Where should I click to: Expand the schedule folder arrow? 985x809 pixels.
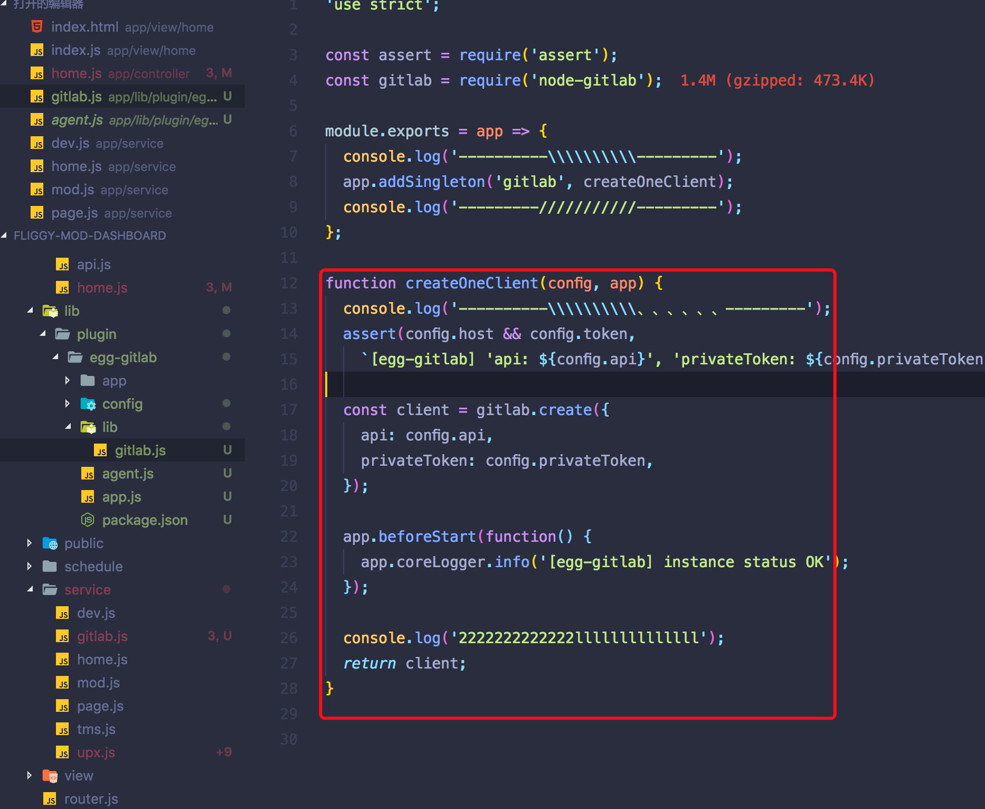(x=30, y=566)
